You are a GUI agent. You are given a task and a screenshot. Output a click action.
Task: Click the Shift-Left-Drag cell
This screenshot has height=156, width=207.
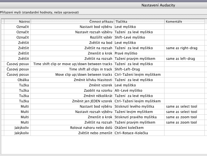click(139, 69)
